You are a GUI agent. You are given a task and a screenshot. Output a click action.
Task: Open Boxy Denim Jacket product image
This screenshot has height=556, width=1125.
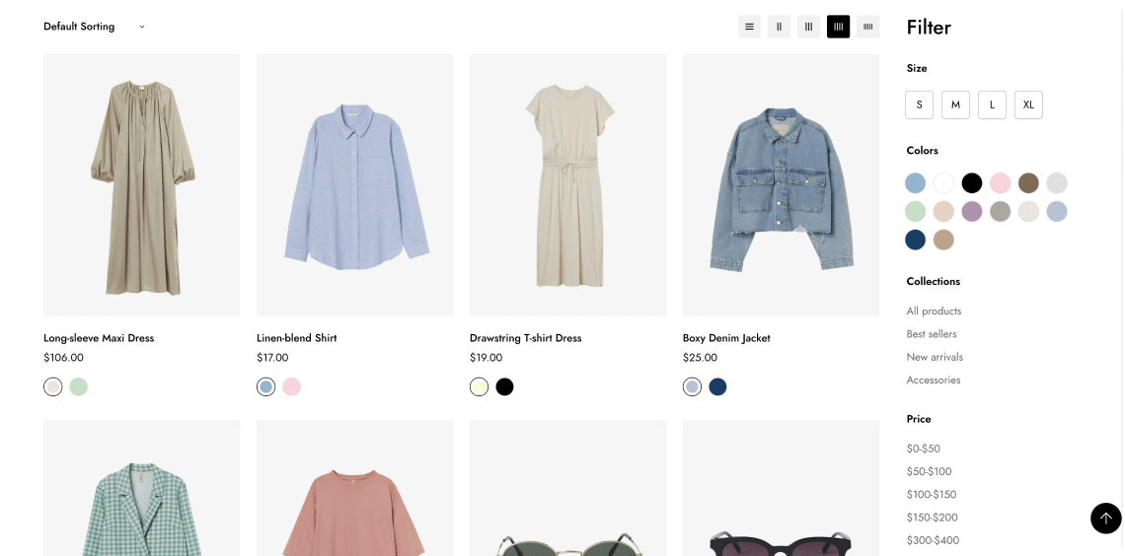(x=782, y=185)
